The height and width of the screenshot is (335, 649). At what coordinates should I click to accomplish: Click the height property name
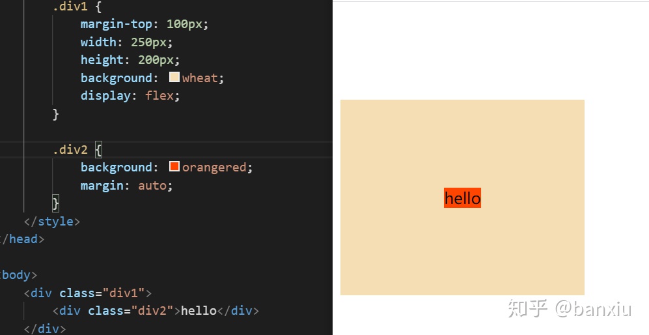pos(102,60)
